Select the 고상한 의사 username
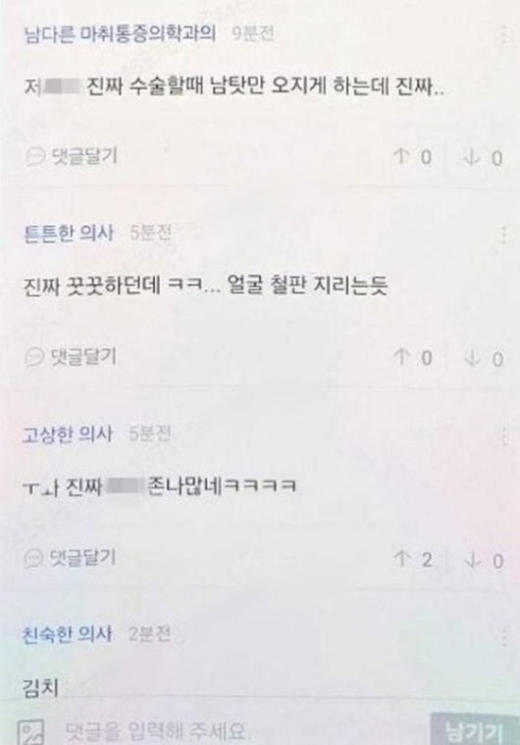 point(68,434)
